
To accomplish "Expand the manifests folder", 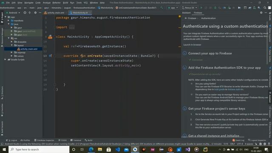I will (8, 20).
